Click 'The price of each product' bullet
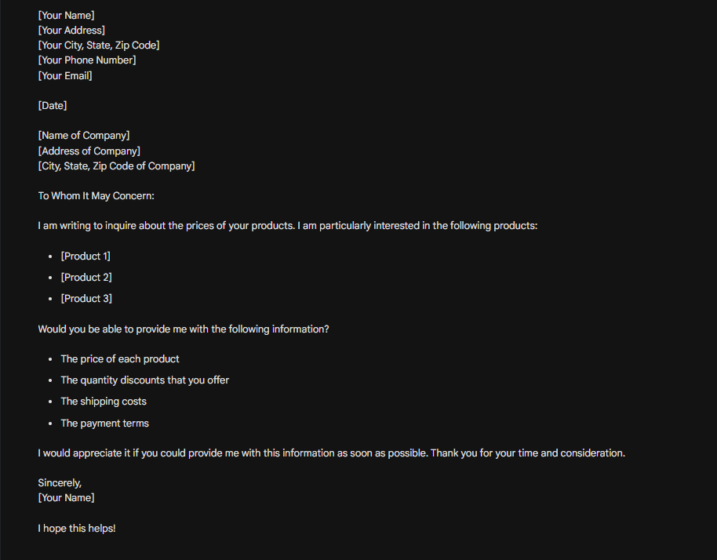Screen dimensions: 717x560 120,359
